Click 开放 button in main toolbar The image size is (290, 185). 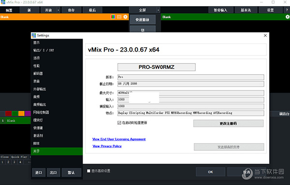[48, 10]
